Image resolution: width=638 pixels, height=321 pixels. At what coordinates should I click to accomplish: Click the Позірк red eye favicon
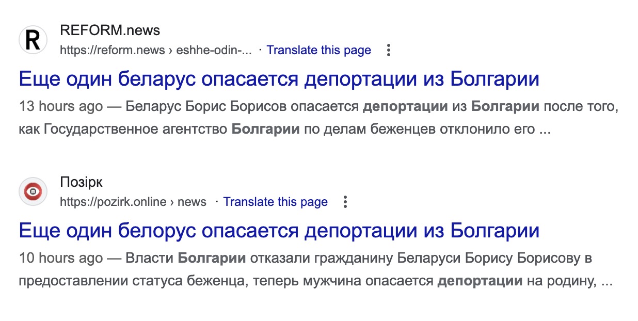(x=33, y=192)
